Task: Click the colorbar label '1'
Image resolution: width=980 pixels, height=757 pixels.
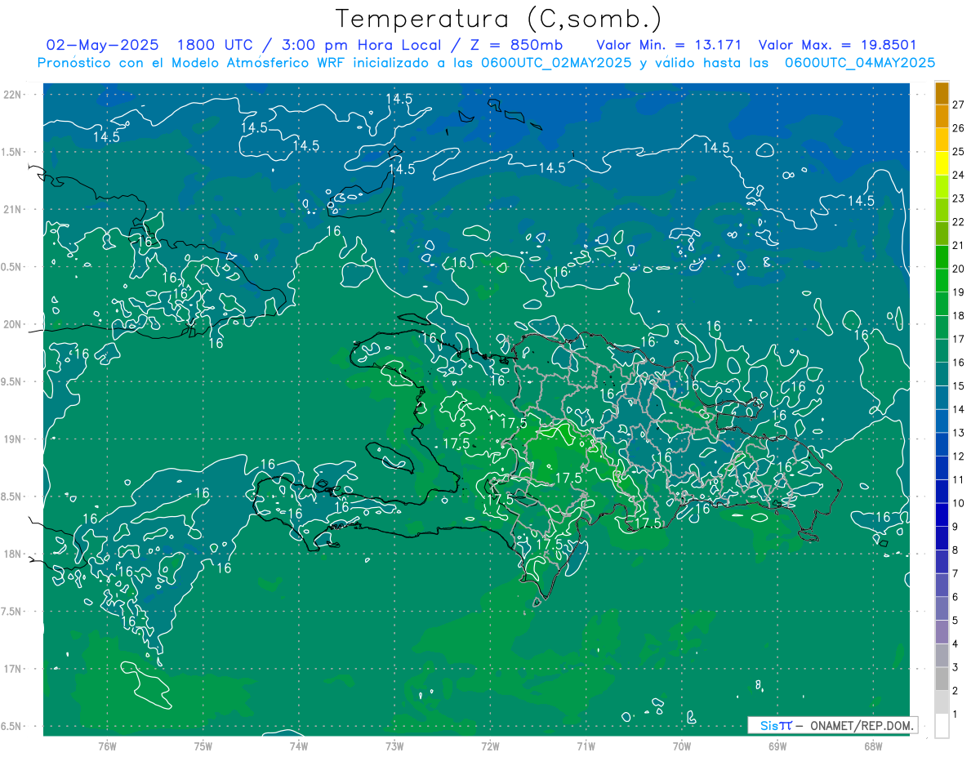Action: [955, 715]
